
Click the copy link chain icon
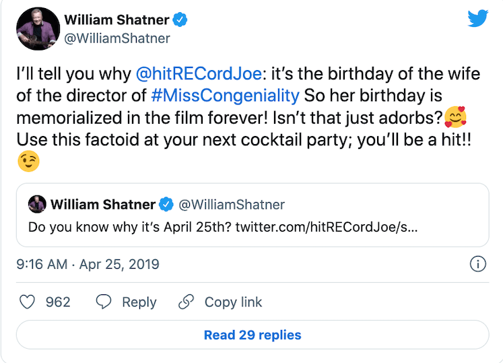[187, 302]
